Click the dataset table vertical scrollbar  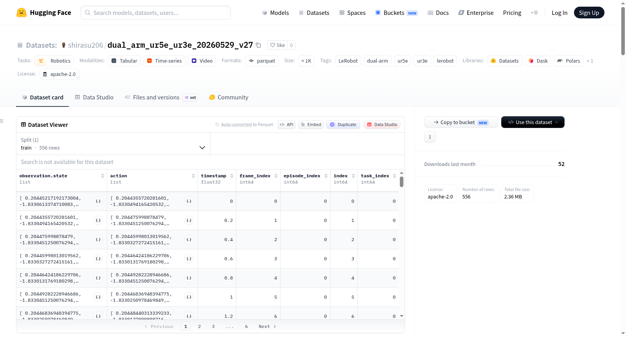(x=401, y=182)
